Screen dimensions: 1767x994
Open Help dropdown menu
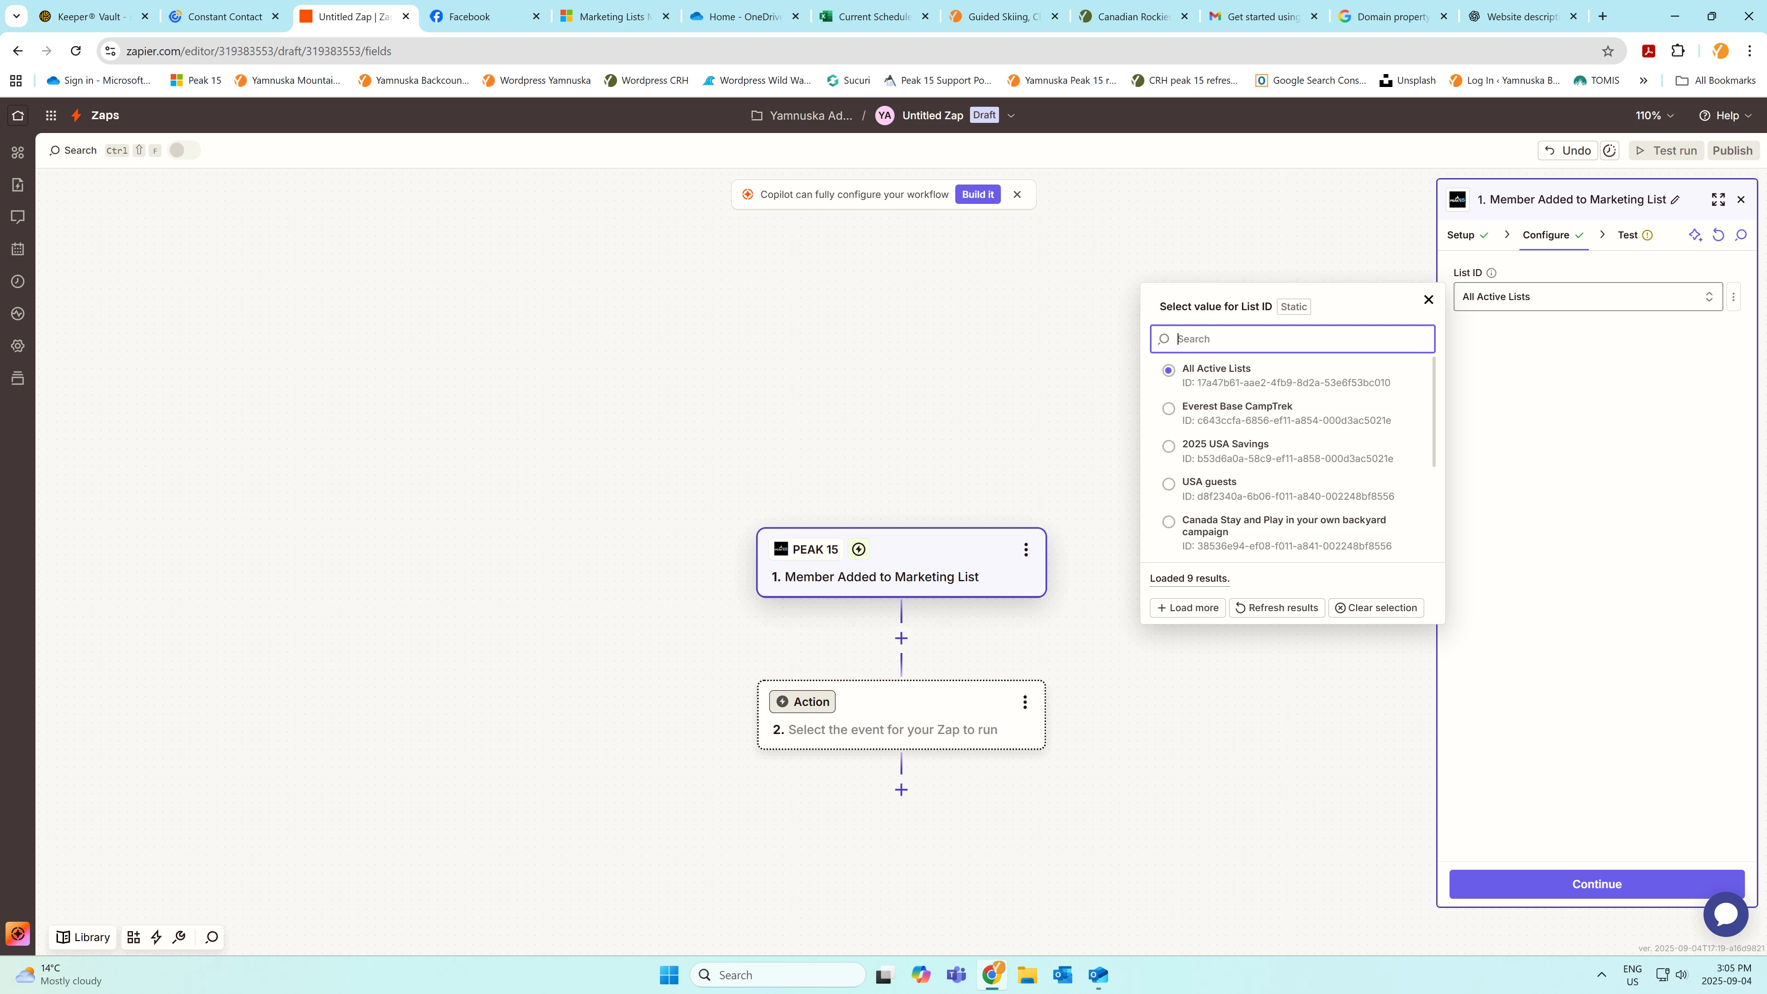pyautogui.click(x=1725, y=115)
